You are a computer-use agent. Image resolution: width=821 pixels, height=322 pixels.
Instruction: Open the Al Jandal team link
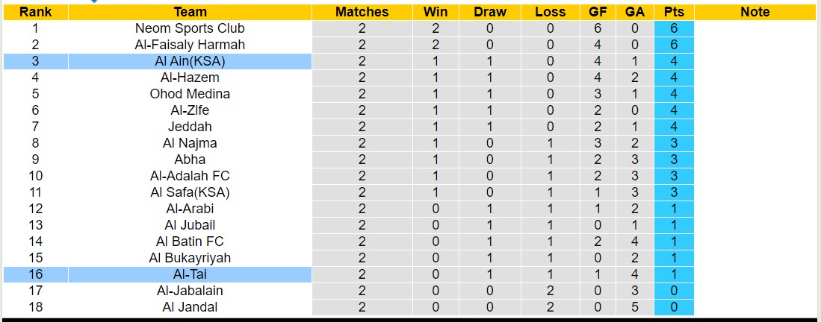tap(190, 307)
